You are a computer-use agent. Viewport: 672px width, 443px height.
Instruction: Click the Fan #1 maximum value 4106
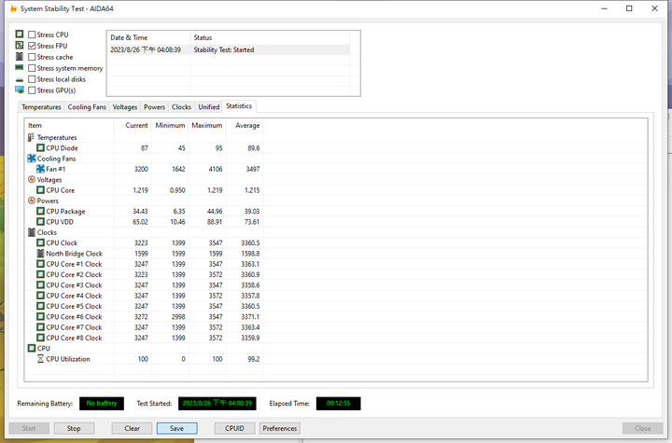pos(216,169)
